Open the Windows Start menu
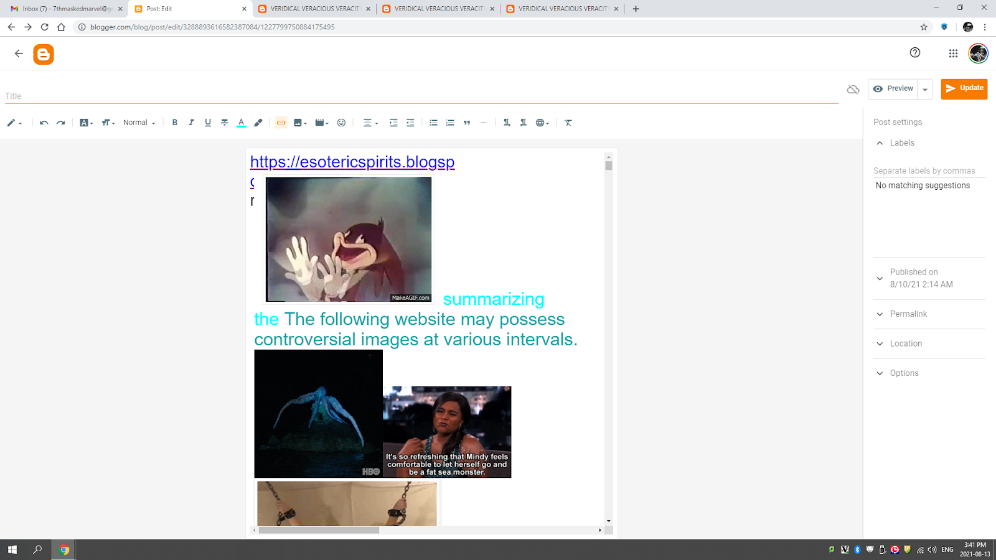996x560 pixels. (x=12, y=549)
